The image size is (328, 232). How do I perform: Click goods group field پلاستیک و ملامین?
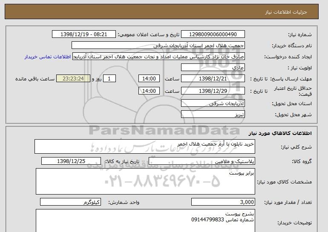point(202,161)
